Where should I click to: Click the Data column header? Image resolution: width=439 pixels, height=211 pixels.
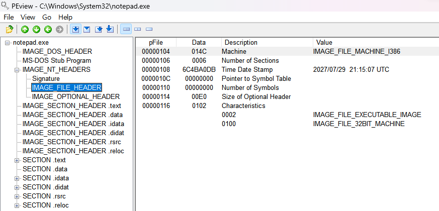199,43
